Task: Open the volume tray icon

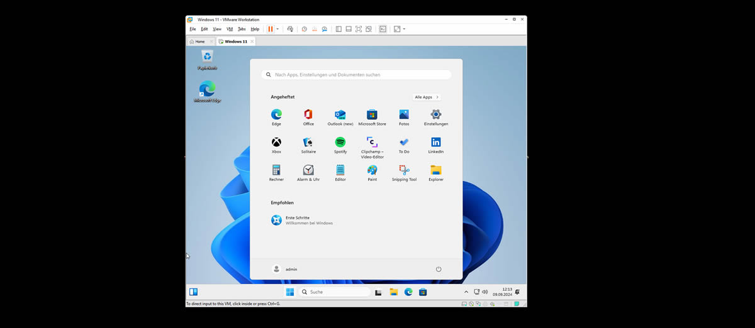Action: click(x=484, y=292)
